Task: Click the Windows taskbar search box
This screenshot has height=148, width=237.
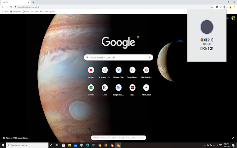Action: [x=27, y=145]
